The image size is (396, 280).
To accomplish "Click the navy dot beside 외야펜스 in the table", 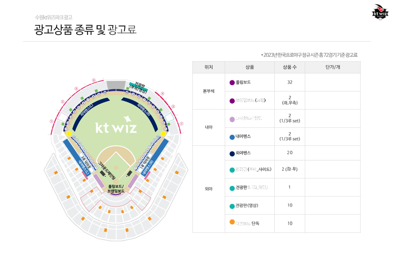I will (x=232, y=153).
